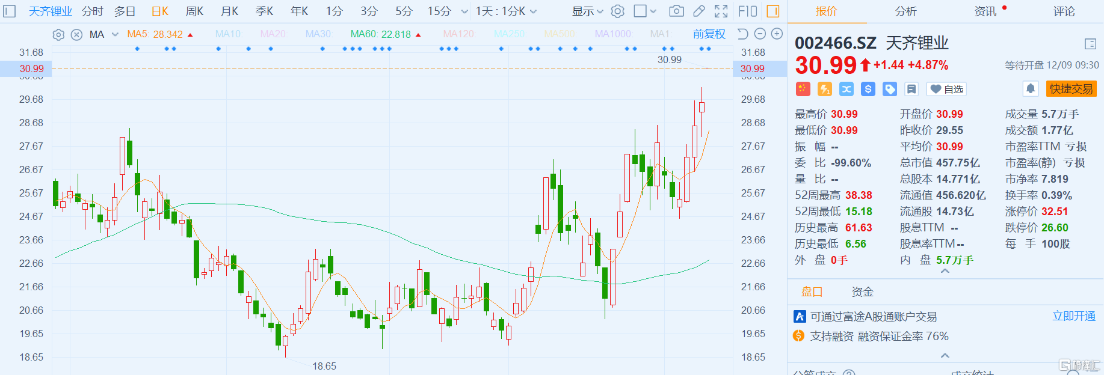Enter fullscreen chart mode

coord(721,11)
